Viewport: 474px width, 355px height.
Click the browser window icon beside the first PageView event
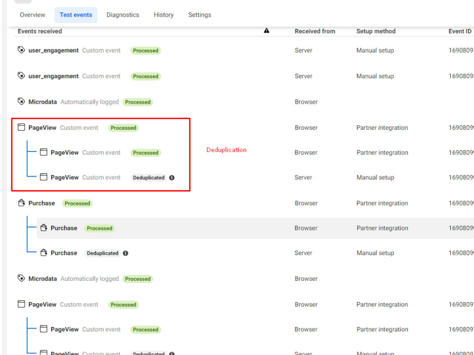[21, 127]
